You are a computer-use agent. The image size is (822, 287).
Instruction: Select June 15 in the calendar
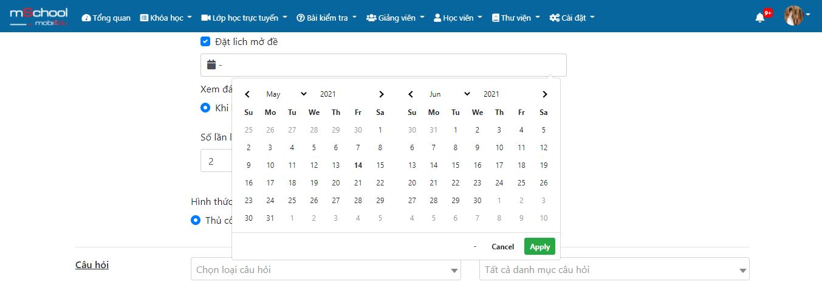(456, 165)
